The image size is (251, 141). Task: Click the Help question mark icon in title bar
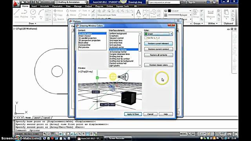(214, 2)
